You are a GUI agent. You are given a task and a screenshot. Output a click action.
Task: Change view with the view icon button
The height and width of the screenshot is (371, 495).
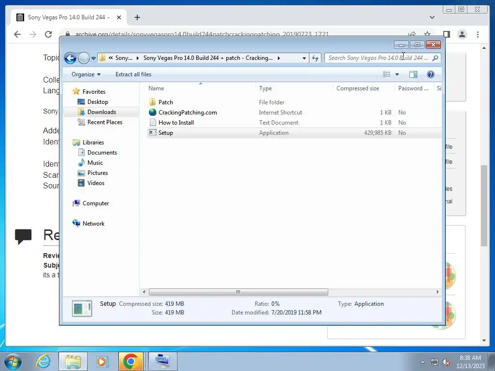(387, 74)
